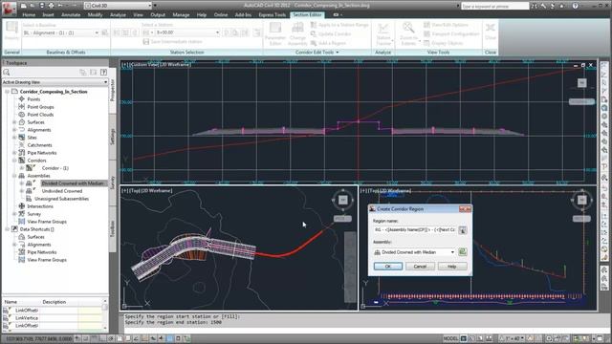612x344 pixels.
Task: Select Intersections tree item
Action: coord(40,206)
